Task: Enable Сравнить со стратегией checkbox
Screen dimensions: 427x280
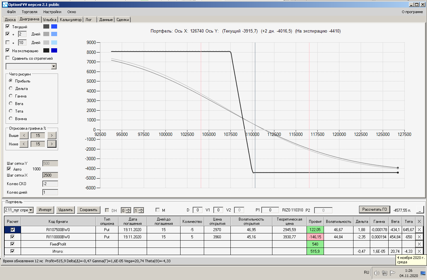Action: point(8,58)
